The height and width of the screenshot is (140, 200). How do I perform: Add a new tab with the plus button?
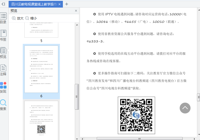pyautogui.click(x=67, y=4)
